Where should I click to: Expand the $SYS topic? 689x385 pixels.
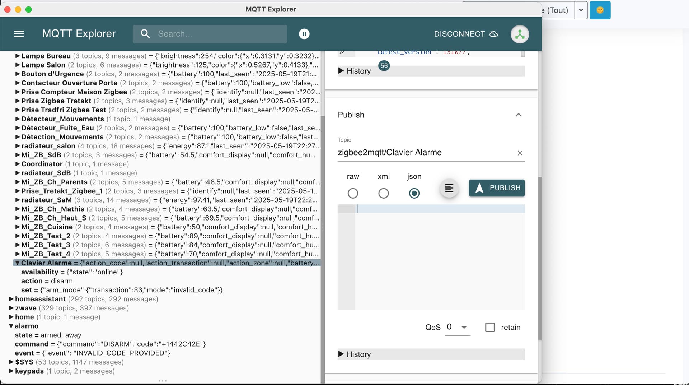pyautogui.click(x=11, y=362)
